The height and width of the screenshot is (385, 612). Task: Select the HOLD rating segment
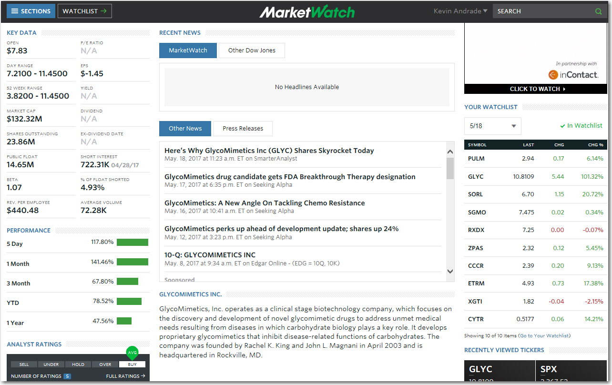[x=78, y=365]
